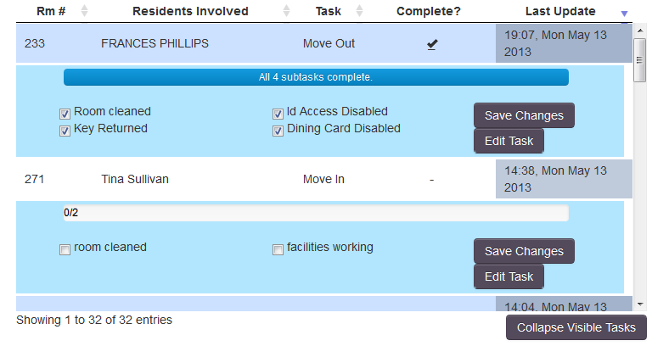The height and width of the screenshot is (346, 652).
Task: Check room cleaned for Tina Sullivan
Action: 65,249
